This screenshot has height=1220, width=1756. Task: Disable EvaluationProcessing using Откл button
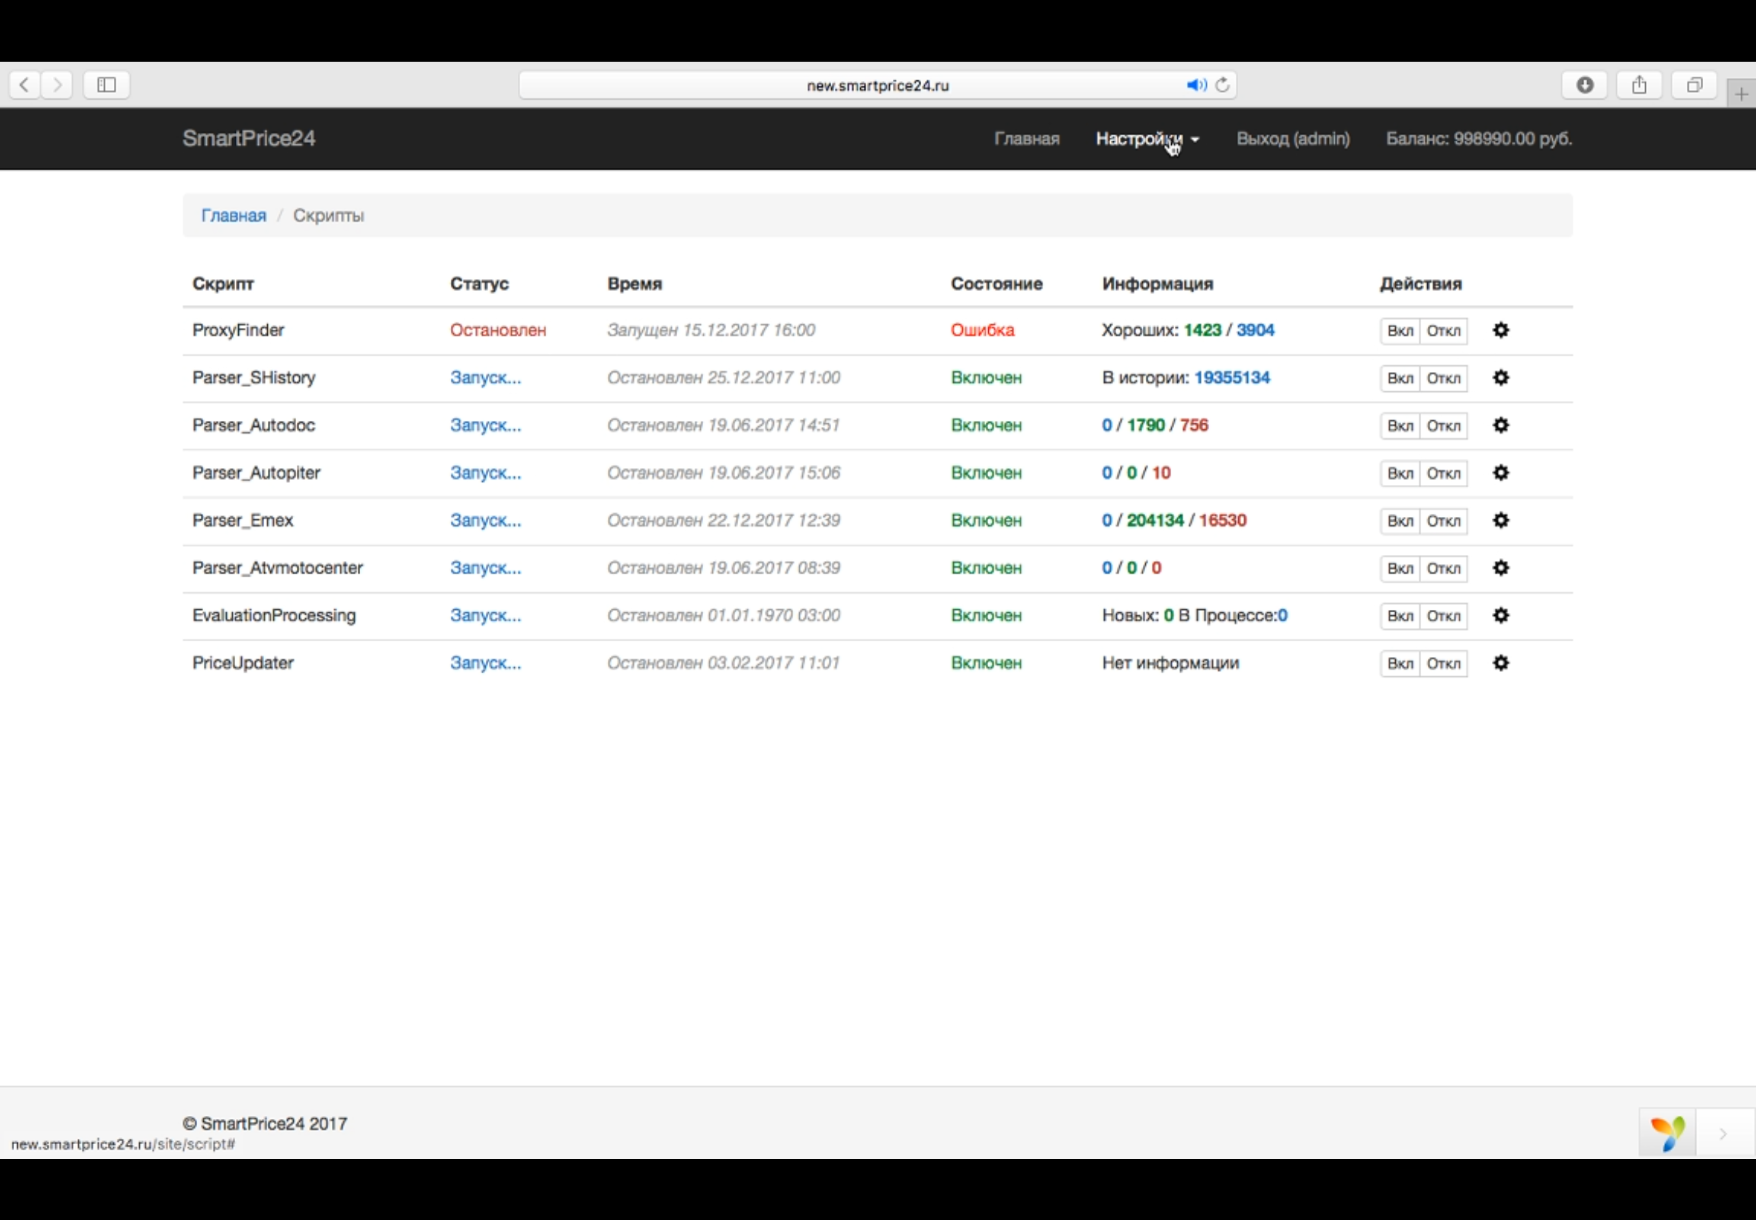(x=1443, y=616)
